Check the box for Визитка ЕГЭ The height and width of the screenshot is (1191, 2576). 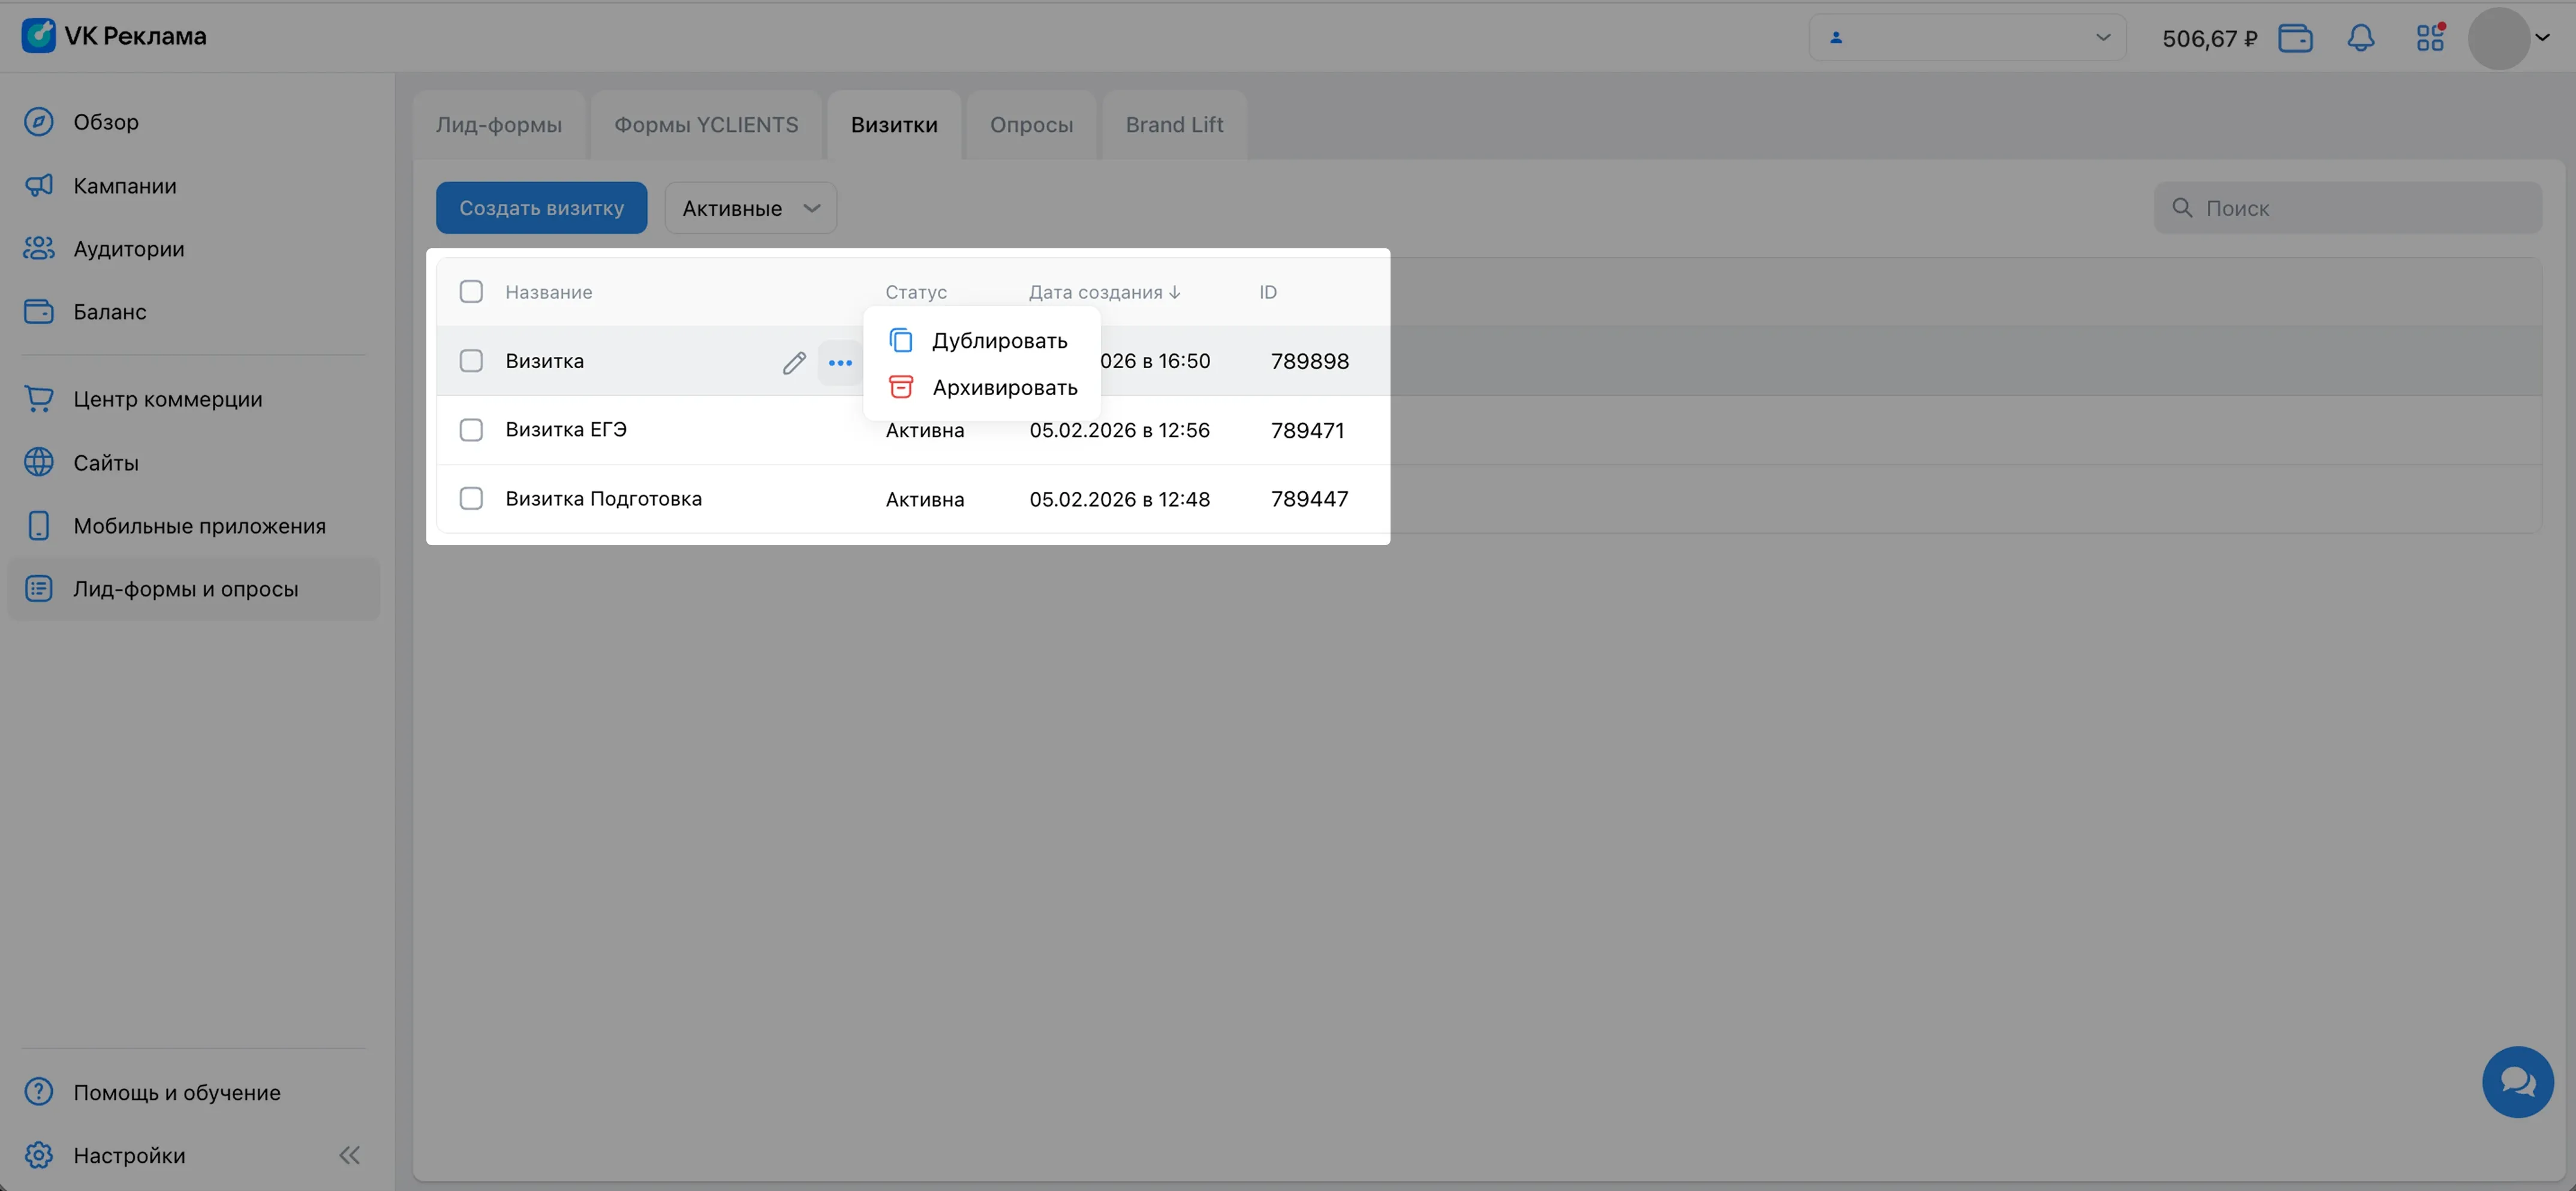471,430
